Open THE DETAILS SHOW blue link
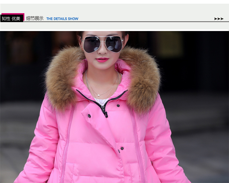 (62, 19)
